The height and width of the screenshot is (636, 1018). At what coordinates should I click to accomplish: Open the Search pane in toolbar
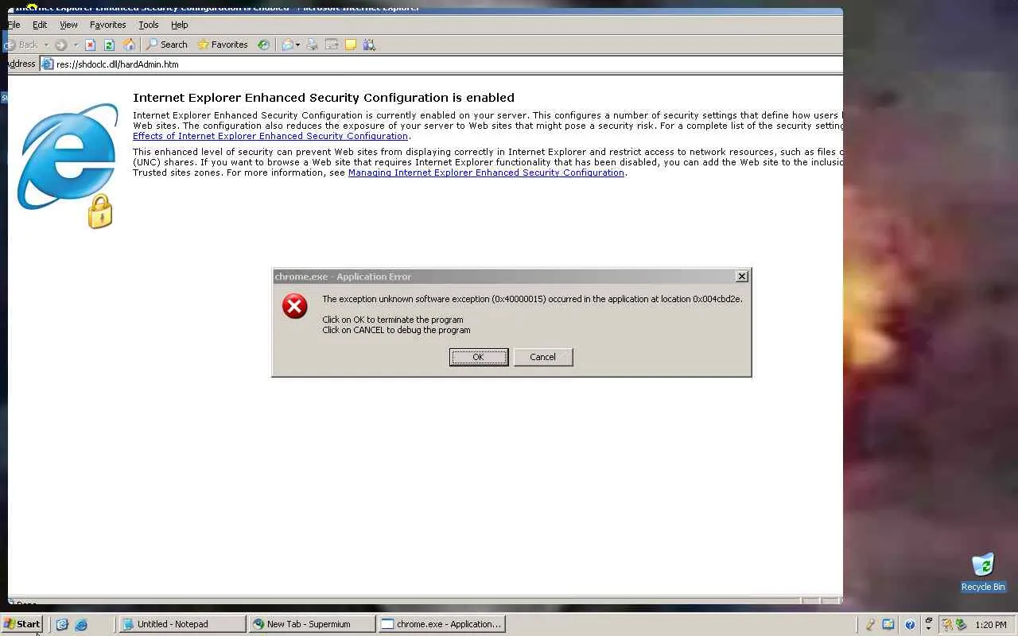pyautogui.click(x=166, y=45)
